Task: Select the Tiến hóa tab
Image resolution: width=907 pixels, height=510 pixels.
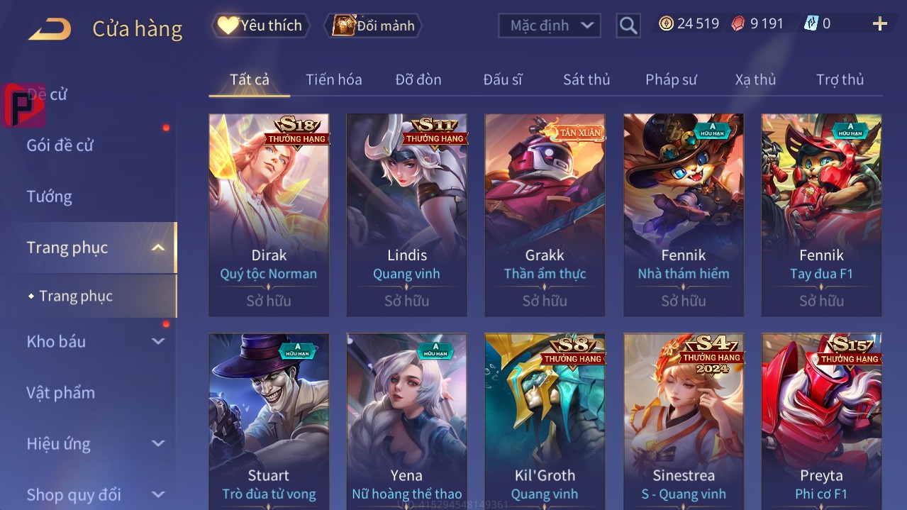Action: pyautogui.click(x=334, y=79)
